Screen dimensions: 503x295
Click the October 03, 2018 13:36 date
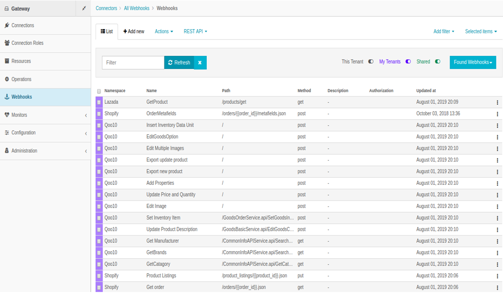tap(438, 114)
